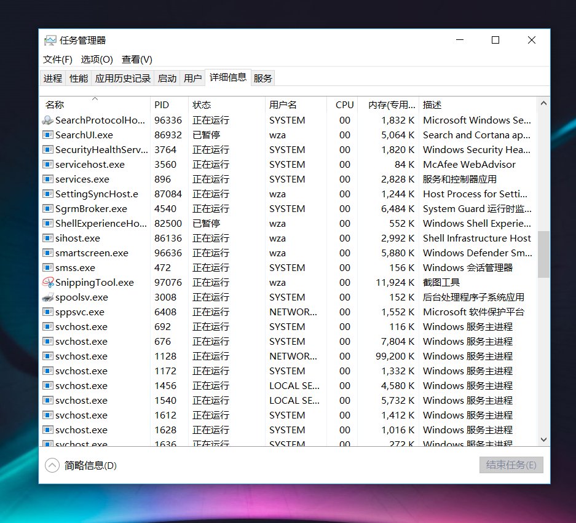Select the 详细信息 tab

(227, 77)
